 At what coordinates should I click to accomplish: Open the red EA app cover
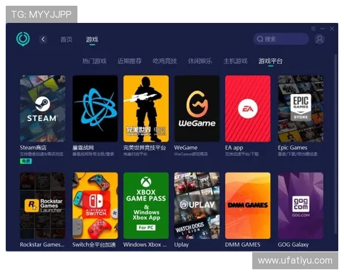(x=248, y=108)
